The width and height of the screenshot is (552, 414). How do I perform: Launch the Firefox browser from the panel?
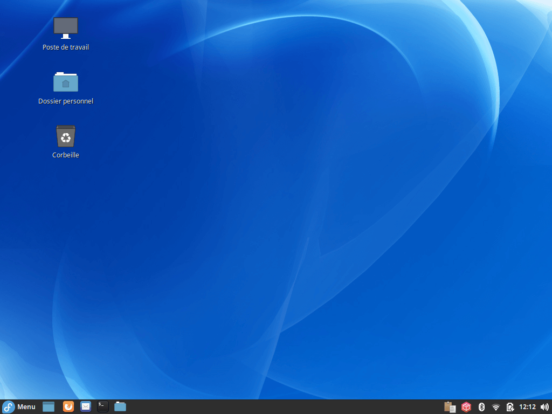coord(68,406)
